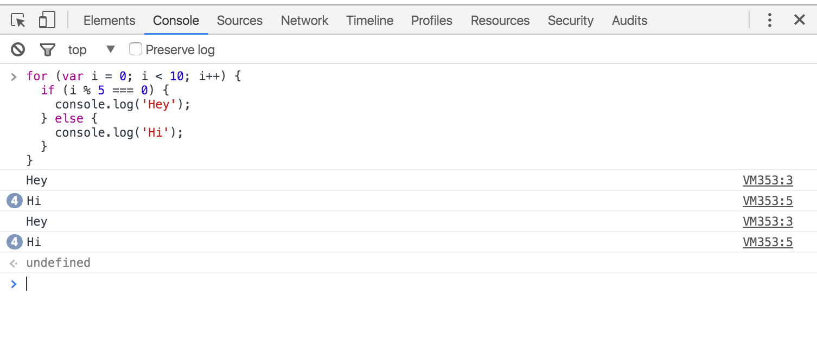817x346 pixels.
Task: Switch to the Elements tab
Action: point(109,21)
